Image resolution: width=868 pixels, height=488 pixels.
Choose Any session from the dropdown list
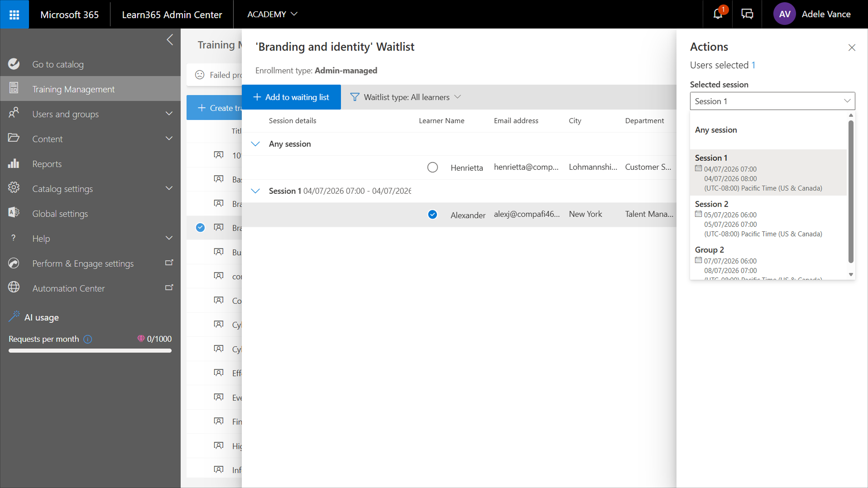[768, 130]
